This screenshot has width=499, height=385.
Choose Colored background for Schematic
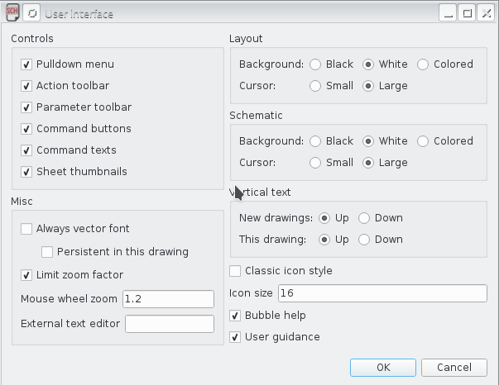coord(423,141)
